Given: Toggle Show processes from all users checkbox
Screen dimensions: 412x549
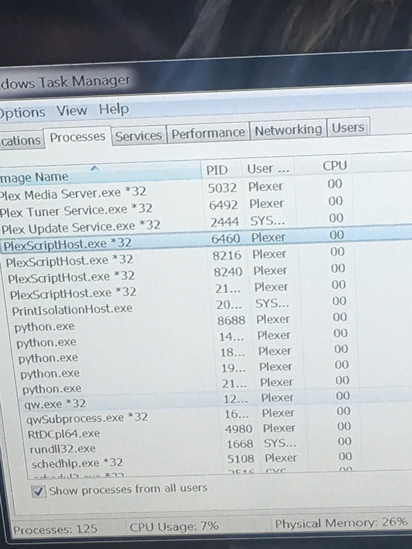Looking at the screenshot, I should point(38,491).
